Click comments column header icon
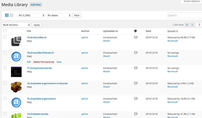Image resolution: width=202 pixels, height=118 pixels. click(135, 31)
